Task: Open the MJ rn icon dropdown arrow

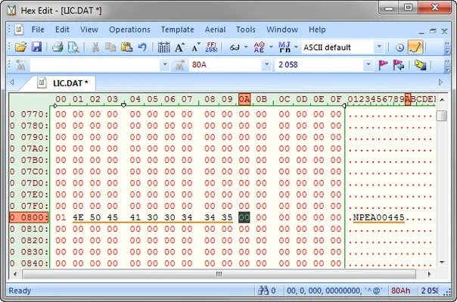Action: 296,47
